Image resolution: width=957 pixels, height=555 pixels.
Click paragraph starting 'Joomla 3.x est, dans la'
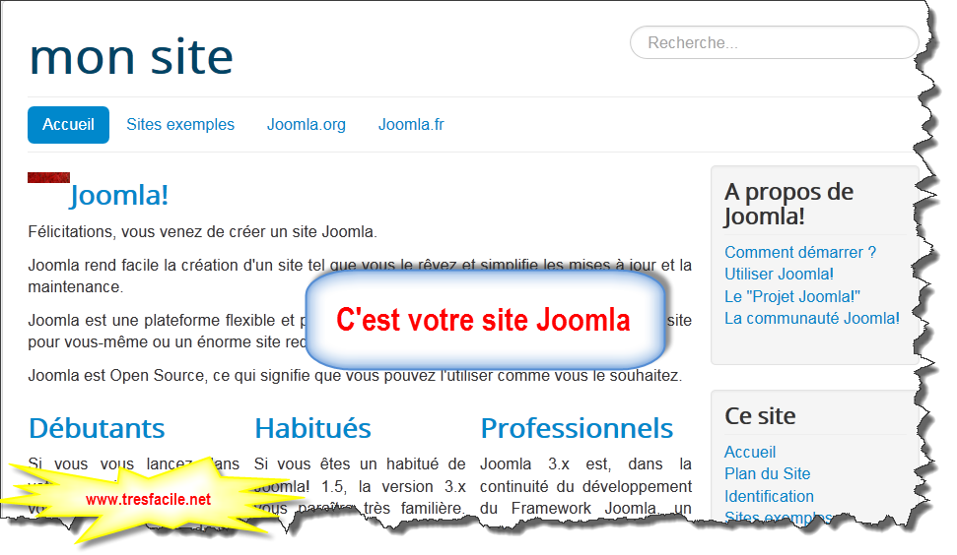585,486
